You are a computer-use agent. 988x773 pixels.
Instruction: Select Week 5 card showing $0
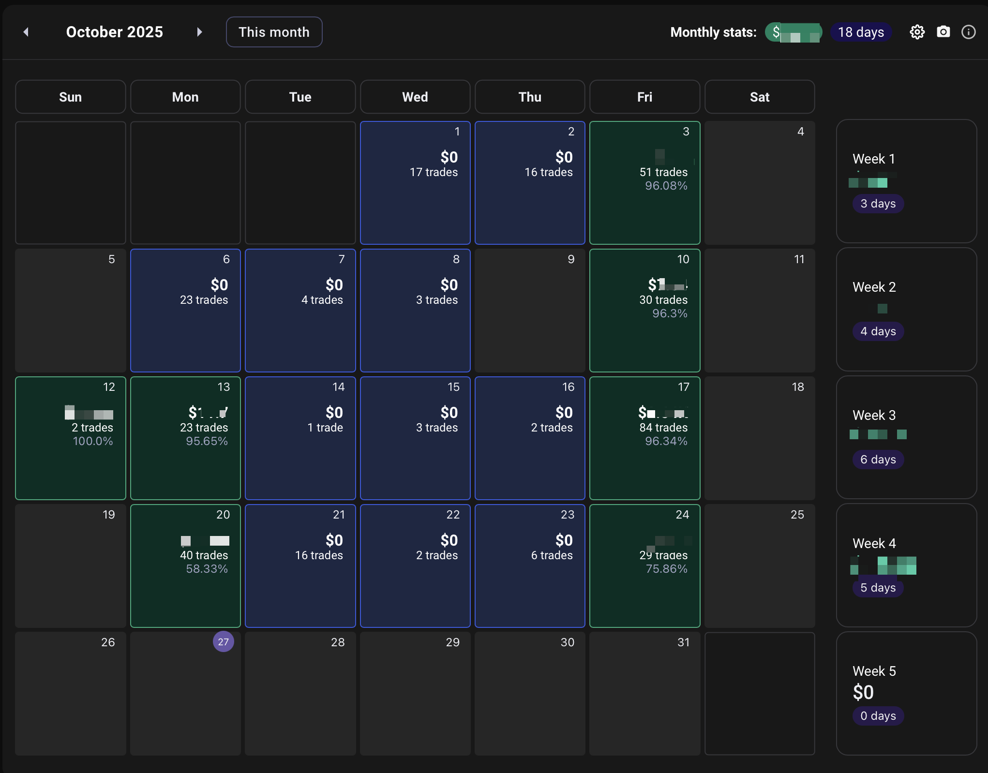click(x=906, y=693)
